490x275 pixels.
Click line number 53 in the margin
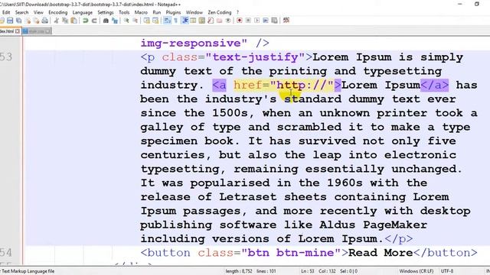6,57
